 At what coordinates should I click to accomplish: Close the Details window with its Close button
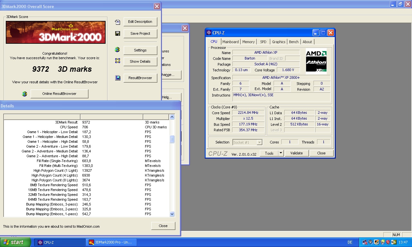coord(163,226)
